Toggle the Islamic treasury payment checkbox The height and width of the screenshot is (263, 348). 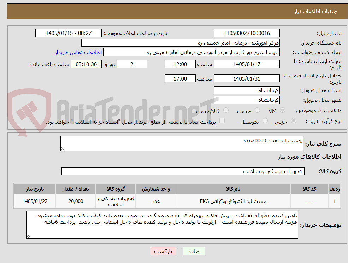(x=222, y=121)
